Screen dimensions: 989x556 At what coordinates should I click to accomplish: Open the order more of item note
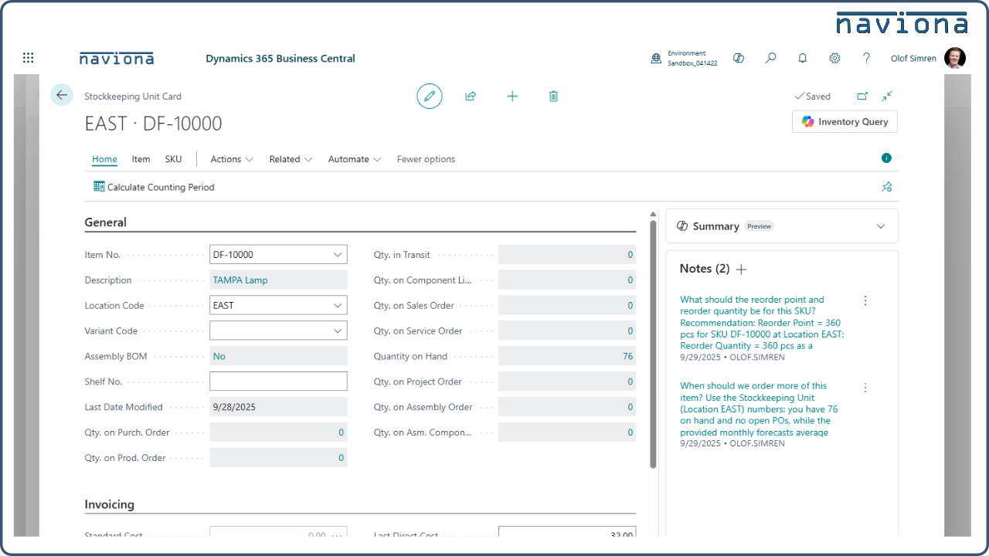[x=759, y=409]
